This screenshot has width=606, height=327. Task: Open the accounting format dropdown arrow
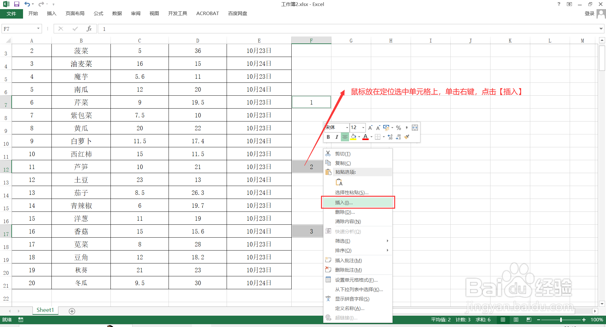(392, 127)
